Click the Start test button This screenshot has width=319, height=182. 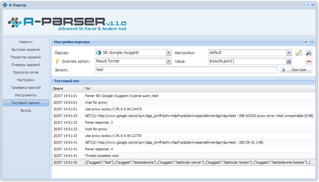[x=297, y=70]
